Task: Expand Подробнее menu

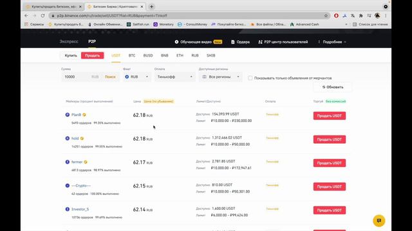Action: coord(332,42)
